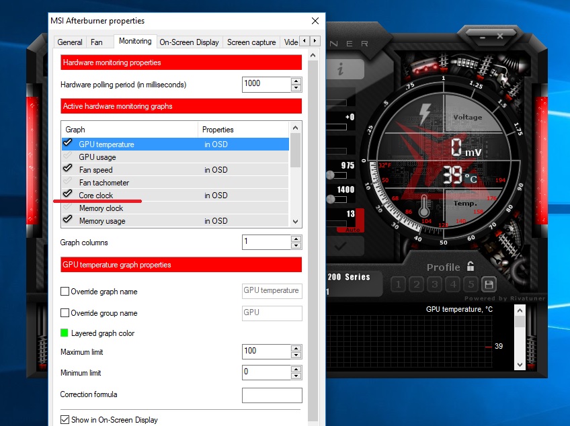The width and height of the screenshot is (570, 426).
Task: Select the 'Memory clock' list row
Action: 175,208
